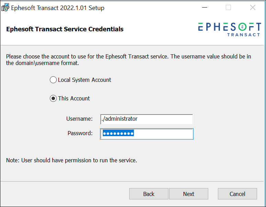Click the Username: label

[79, 119]
